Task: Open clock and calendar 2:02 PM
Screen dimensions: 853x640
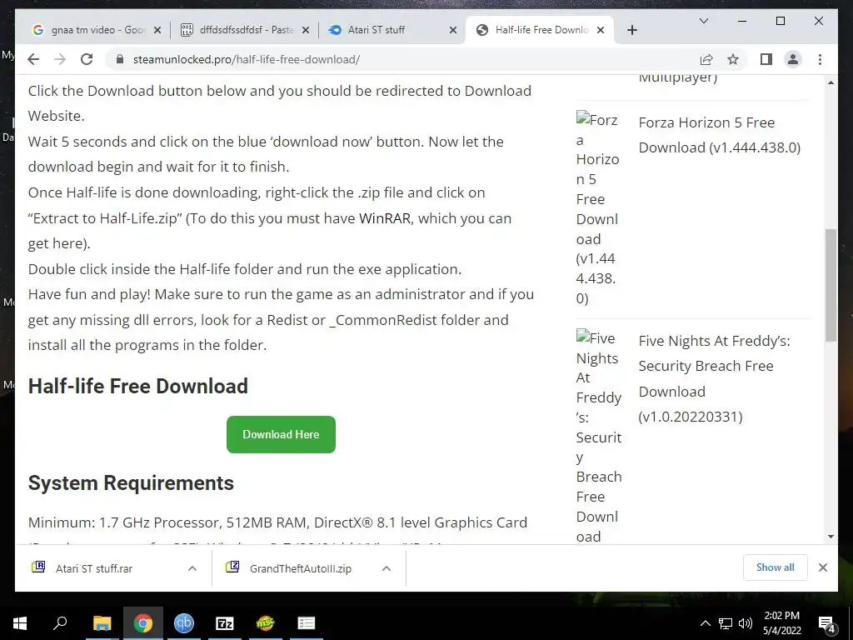Action: pyautogui.click(x=781, y=623)
